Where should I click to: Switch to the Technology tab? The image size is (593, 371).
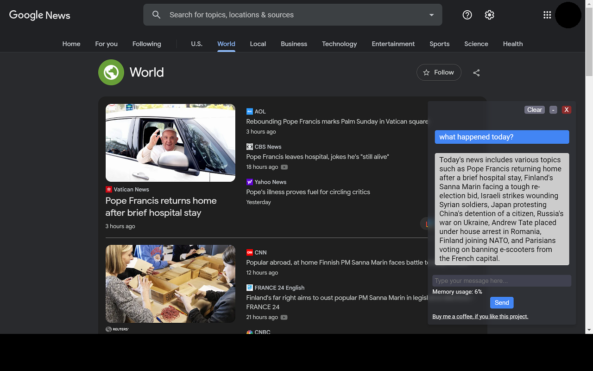click(339, 44)
